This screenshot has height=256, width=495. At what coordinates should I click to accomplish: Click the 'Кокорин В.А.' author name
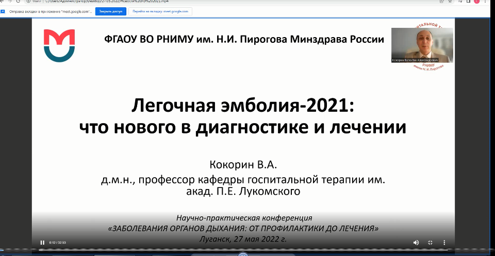click(x=243, y=165)
